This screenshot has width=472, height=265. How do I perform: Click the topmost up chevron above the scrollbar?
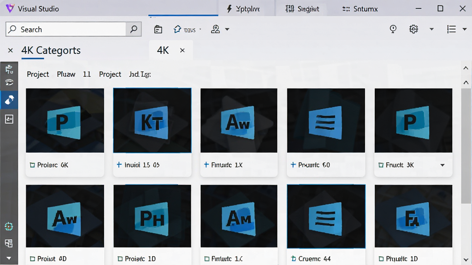[x=466, y=68]
